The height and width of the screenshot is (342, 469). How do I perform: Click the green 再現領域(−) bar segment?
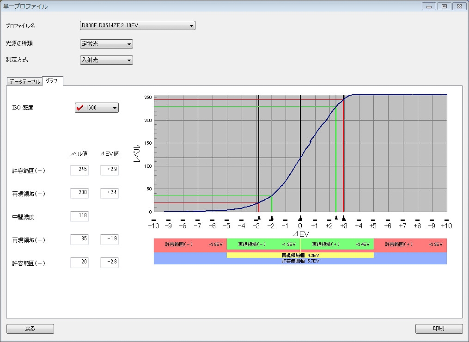click(263, 244)
